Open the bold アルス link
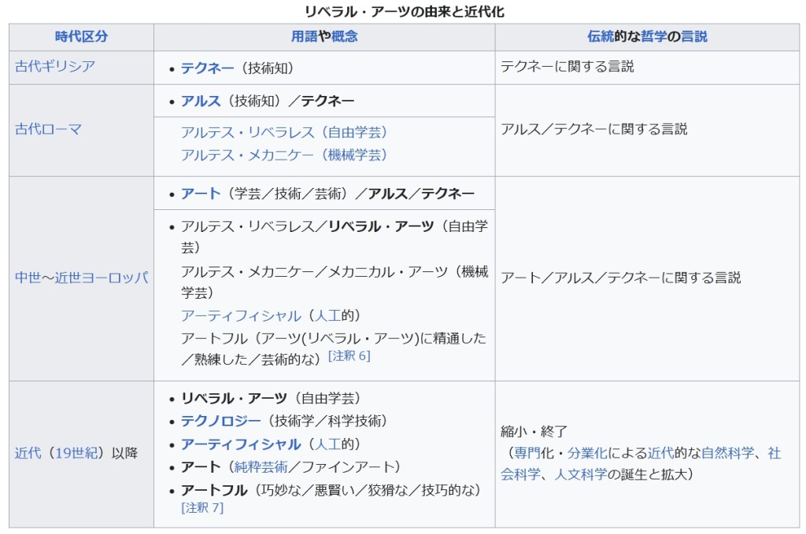The width and height of the screenshot is (806, 534). click(201, 101)
